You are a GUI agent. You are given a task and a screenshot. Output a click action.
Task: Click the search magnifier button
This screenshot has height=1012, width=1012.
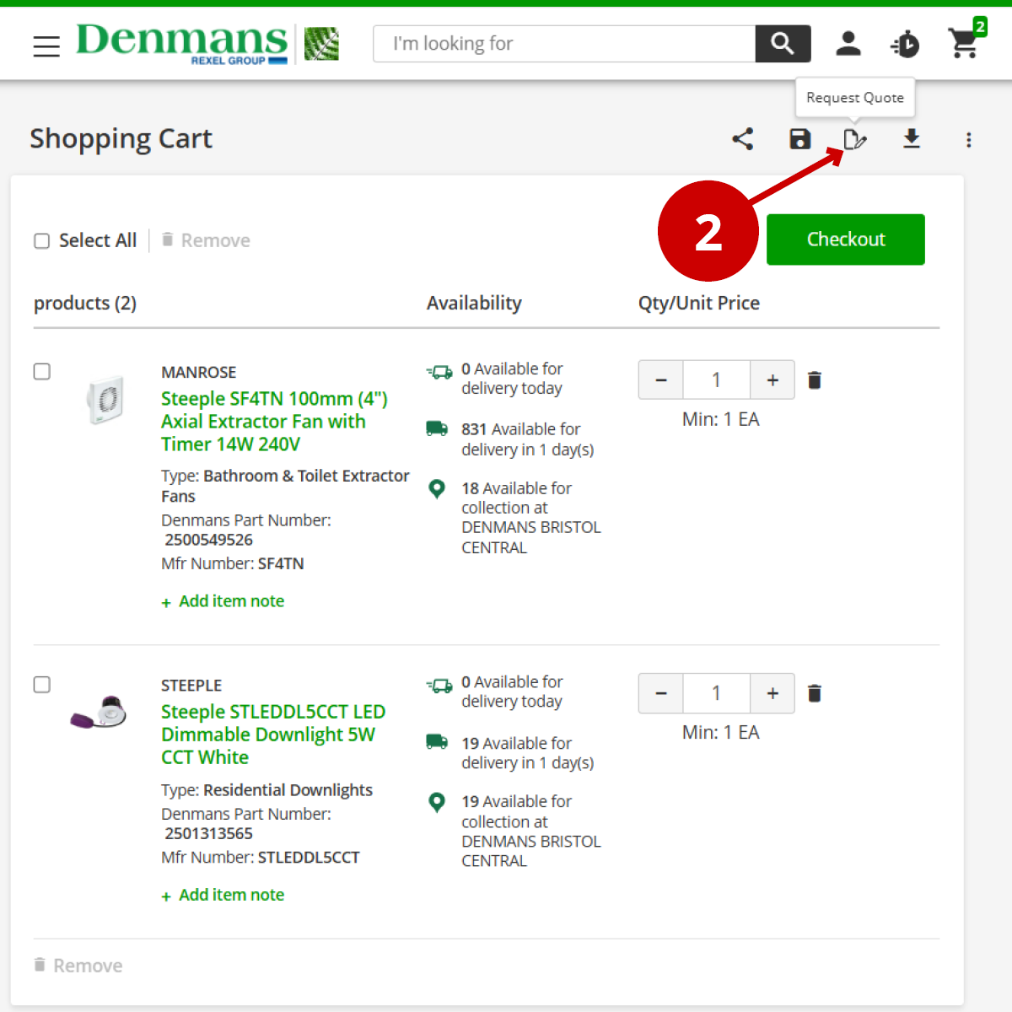point(783,44)
